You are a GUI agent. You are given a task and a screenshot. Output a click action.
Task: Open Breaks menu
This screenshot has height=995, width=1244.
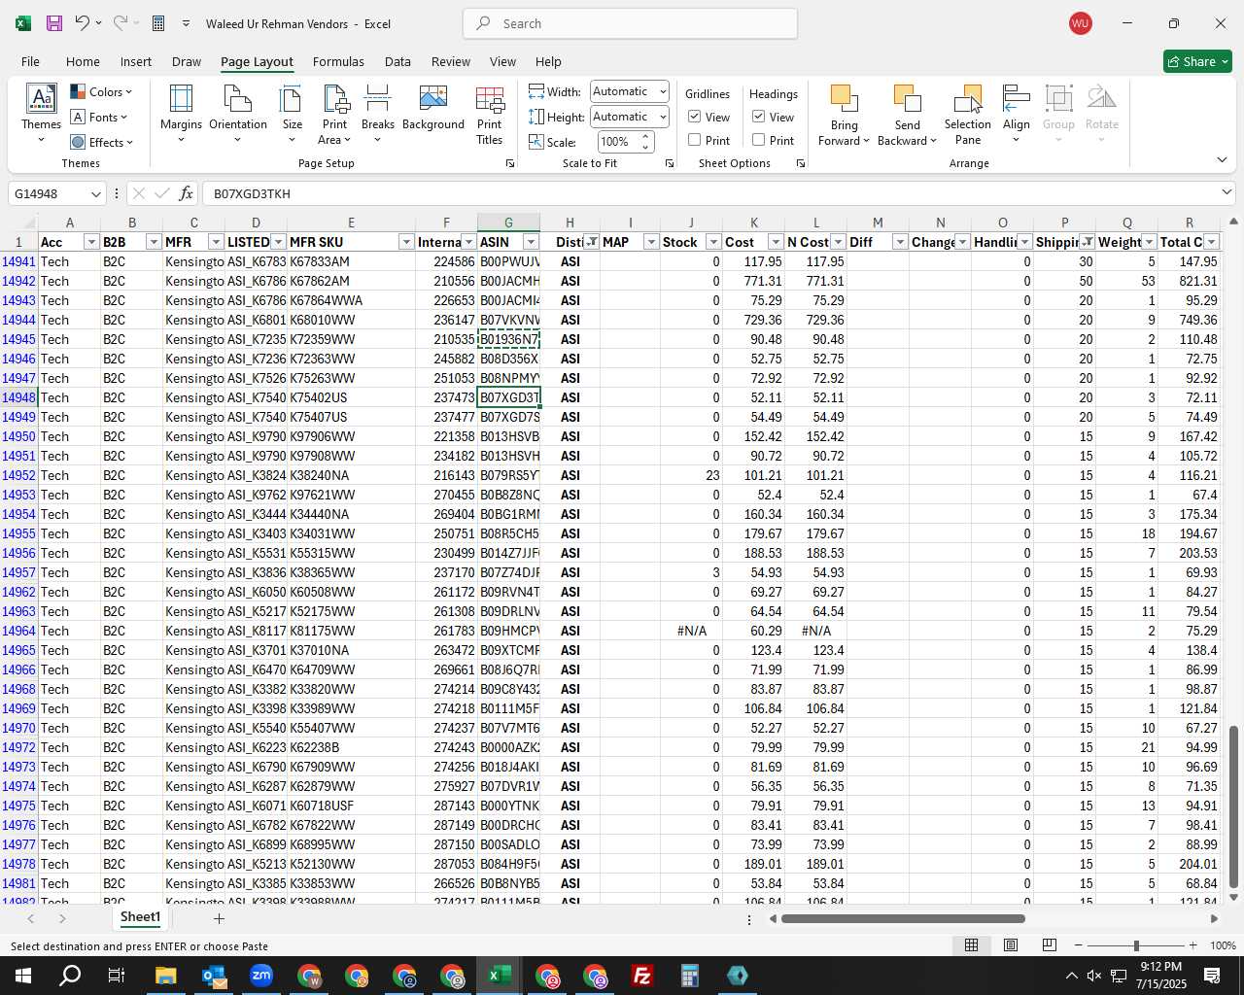click(x=378, y=114)
